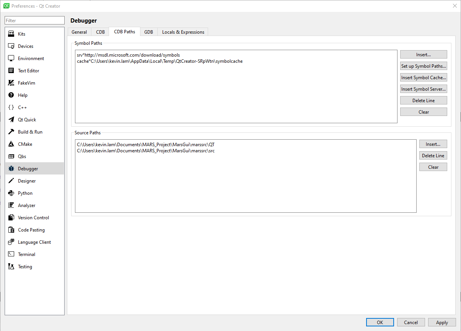The image size is (461, 331).
Task: Open the FakeVim category icon
Action: (11, 83)
